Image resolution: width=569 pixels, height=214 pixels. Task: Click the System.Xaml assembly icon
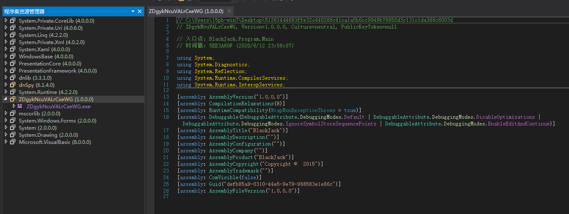[x=13, y=49]
